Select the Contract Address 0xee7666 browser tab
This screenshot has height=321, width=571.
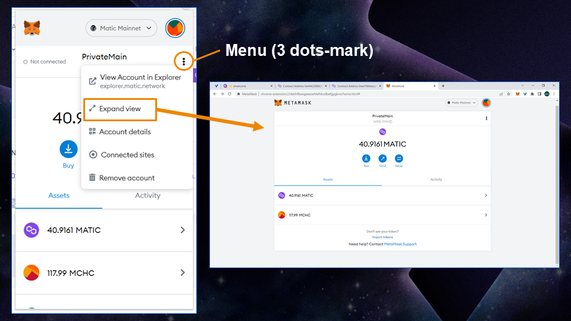(356, 86)
